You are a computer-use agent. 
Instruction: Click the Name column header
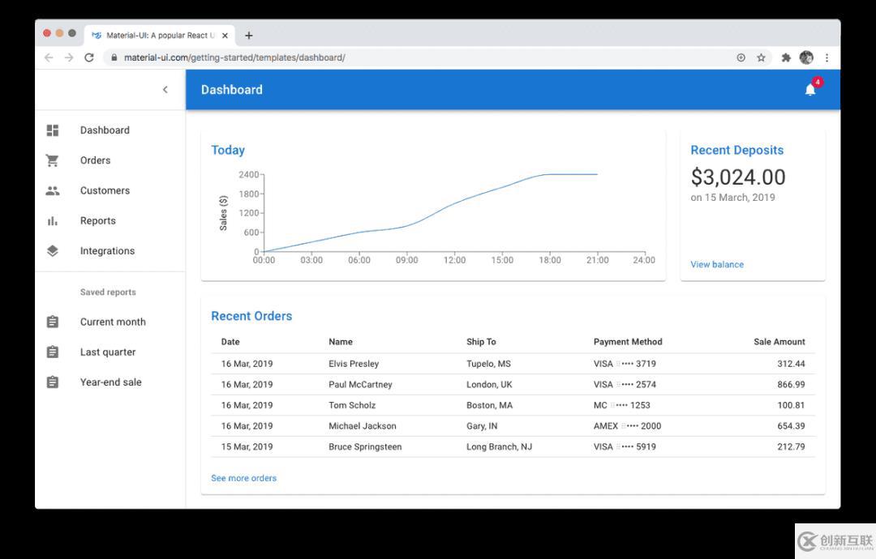tap(340, 342)
